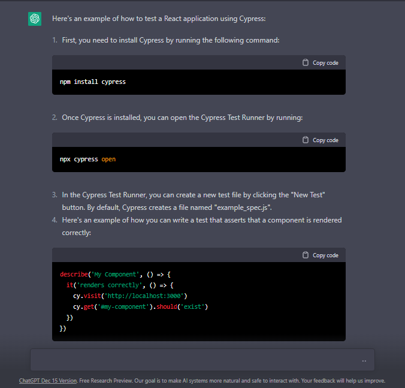Focus the chat message input field

point(198,360)
